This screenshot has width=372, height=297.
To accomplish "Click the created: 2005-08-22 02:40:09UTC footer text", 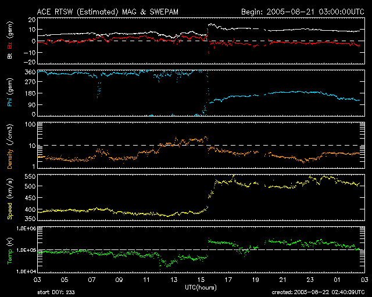I will [x=318, y=292].
